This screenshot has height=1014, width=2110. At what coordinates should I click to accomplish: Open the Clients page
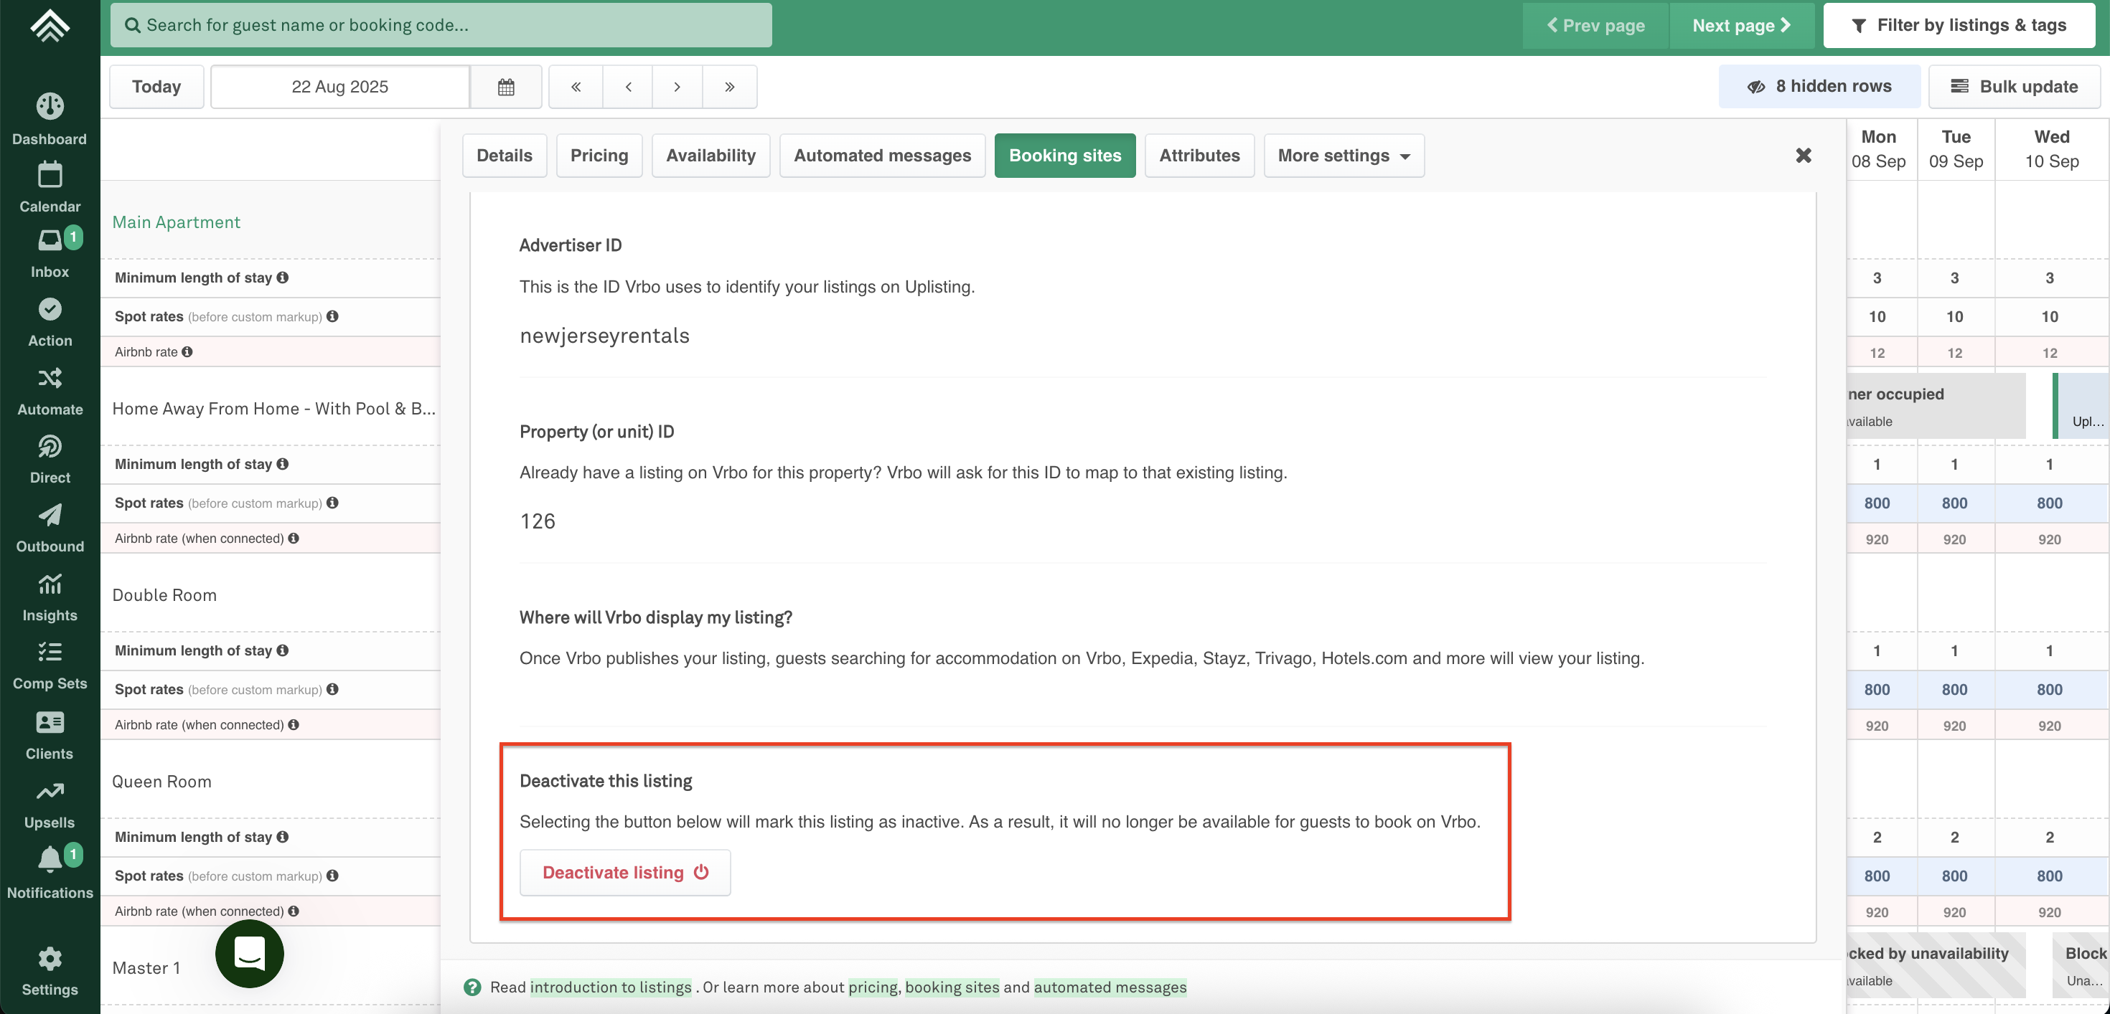50,735
